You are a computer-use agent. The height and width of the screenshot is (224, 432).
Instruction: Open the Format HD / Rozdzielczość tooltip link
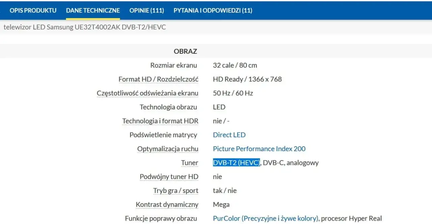[x=158, y=79]
